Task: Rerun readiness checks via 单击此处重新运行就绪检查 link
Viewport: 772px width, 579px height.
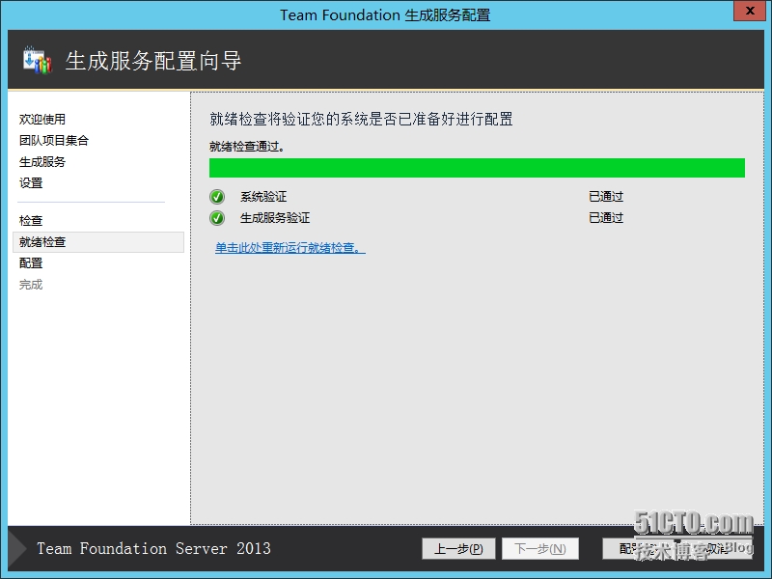Action: pyautogui.click(x=290, y=248)
